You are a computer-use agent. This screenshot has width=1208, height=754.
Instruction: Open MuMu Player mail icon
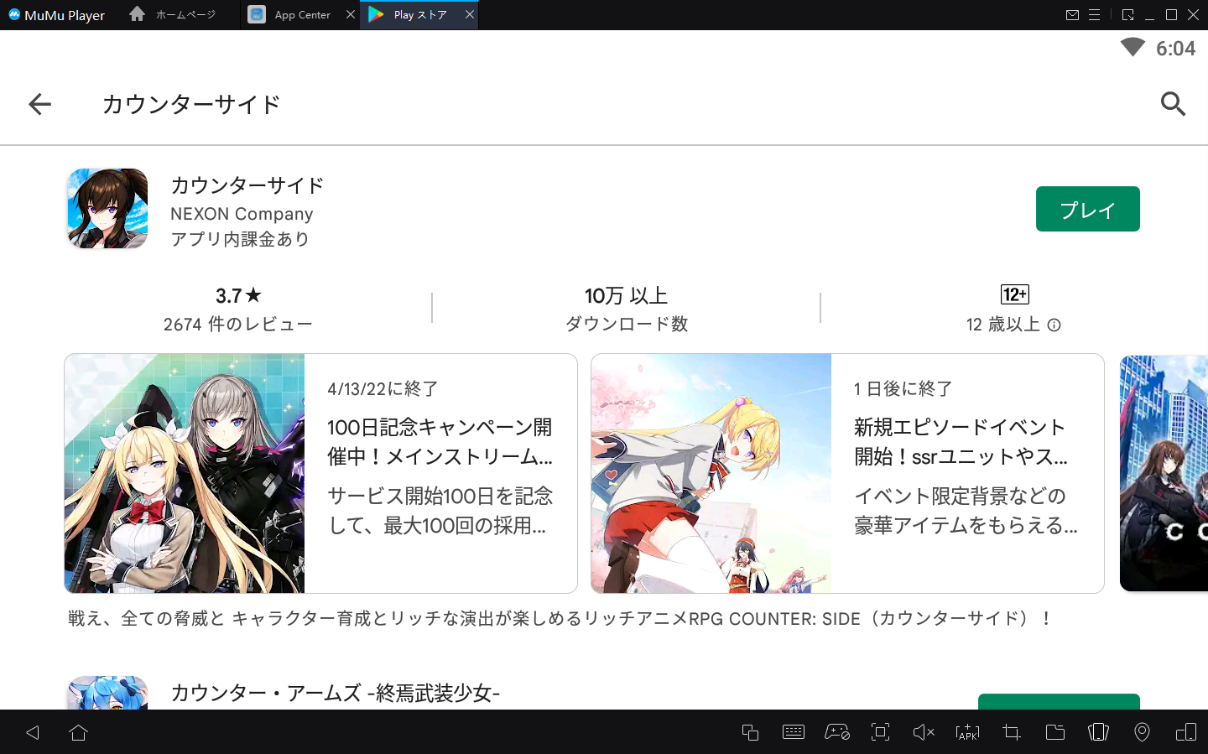click(1072, 15)
